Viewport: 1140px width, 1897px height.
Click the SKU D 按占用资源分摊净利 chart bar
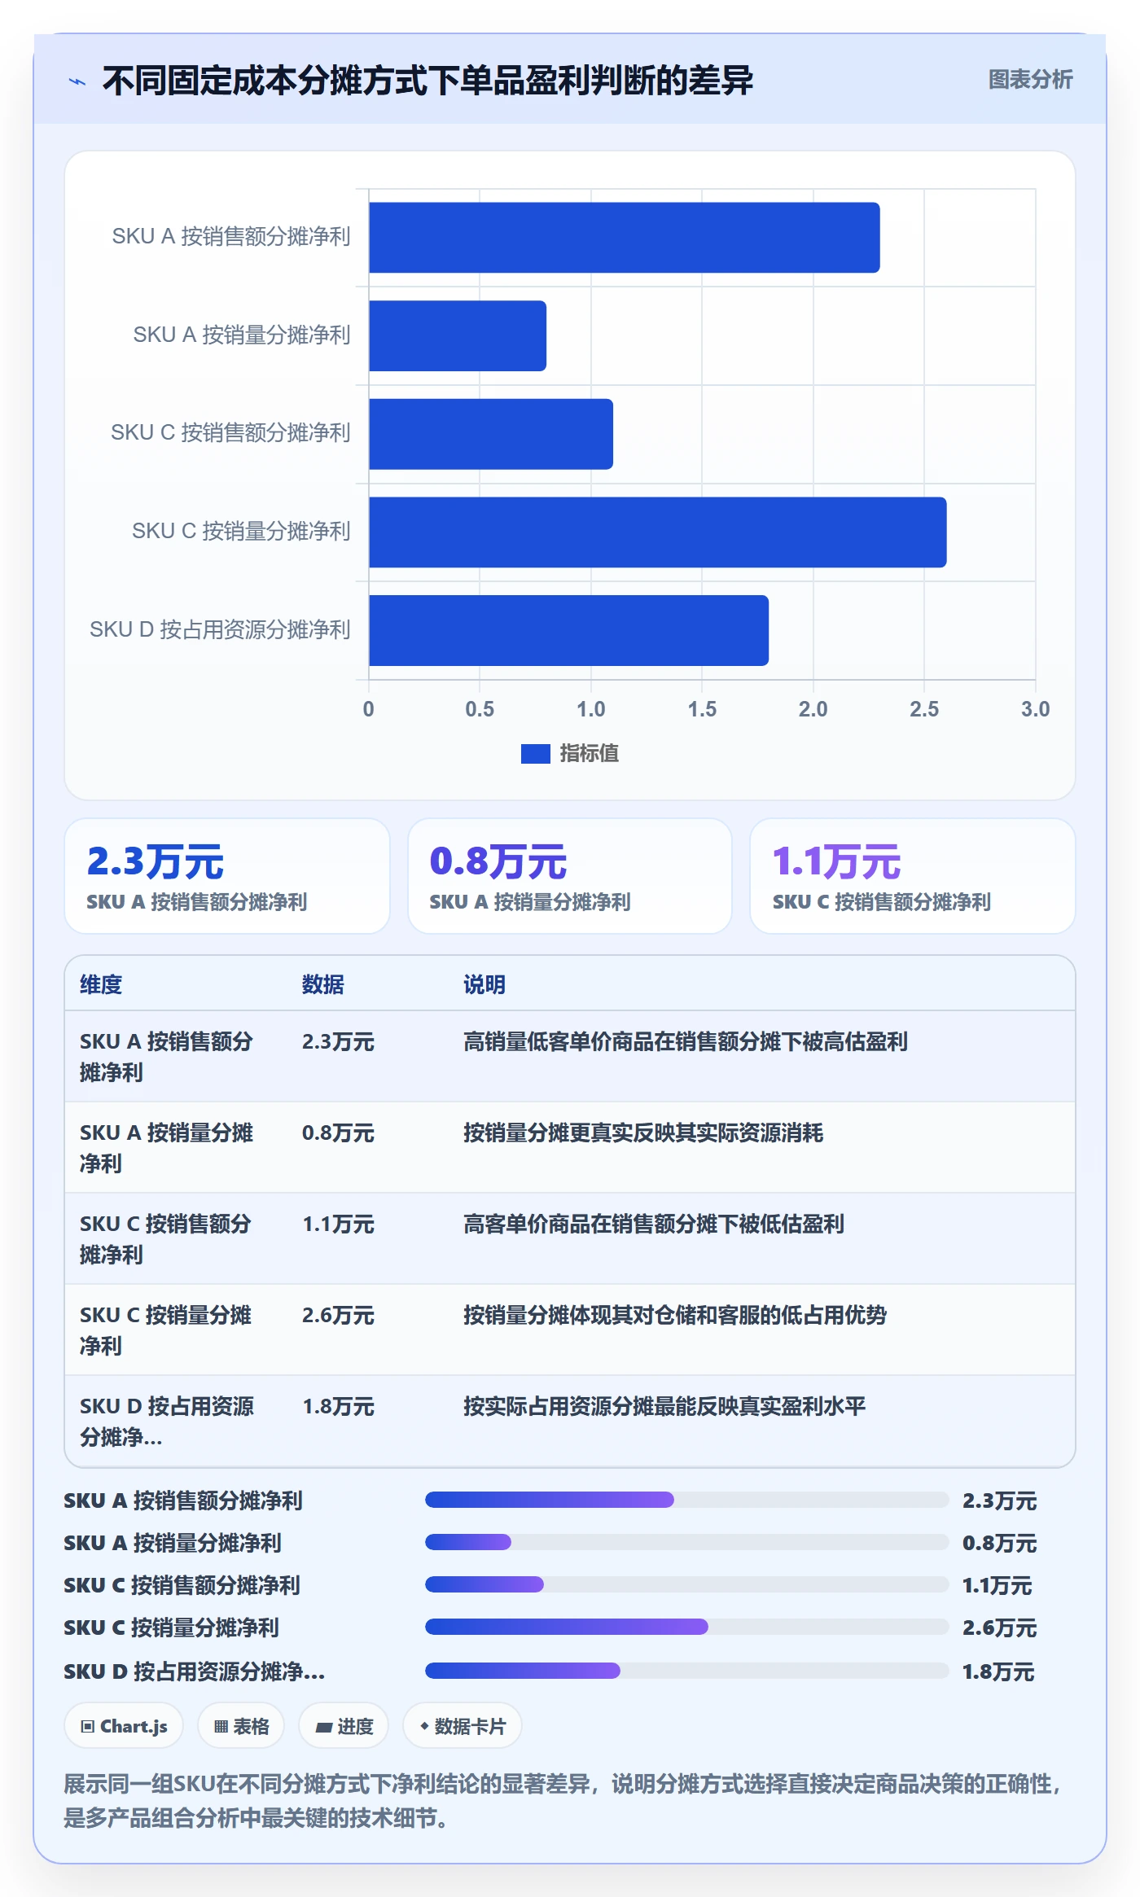coord(568,630)
